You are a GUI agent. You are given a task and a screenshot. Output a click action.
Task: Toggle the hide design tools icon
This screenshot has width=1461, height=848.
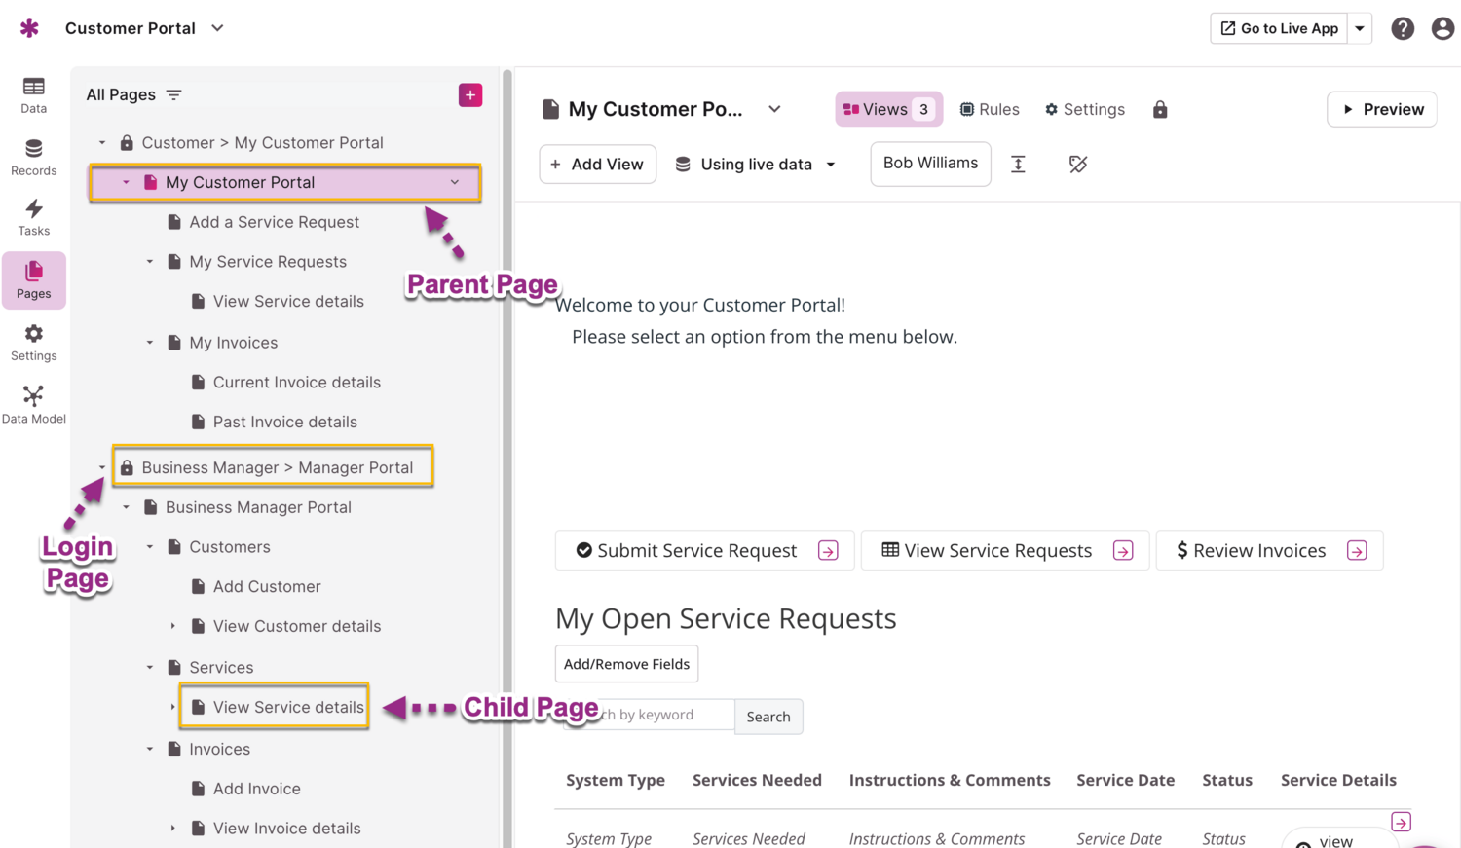(1077, 165)
